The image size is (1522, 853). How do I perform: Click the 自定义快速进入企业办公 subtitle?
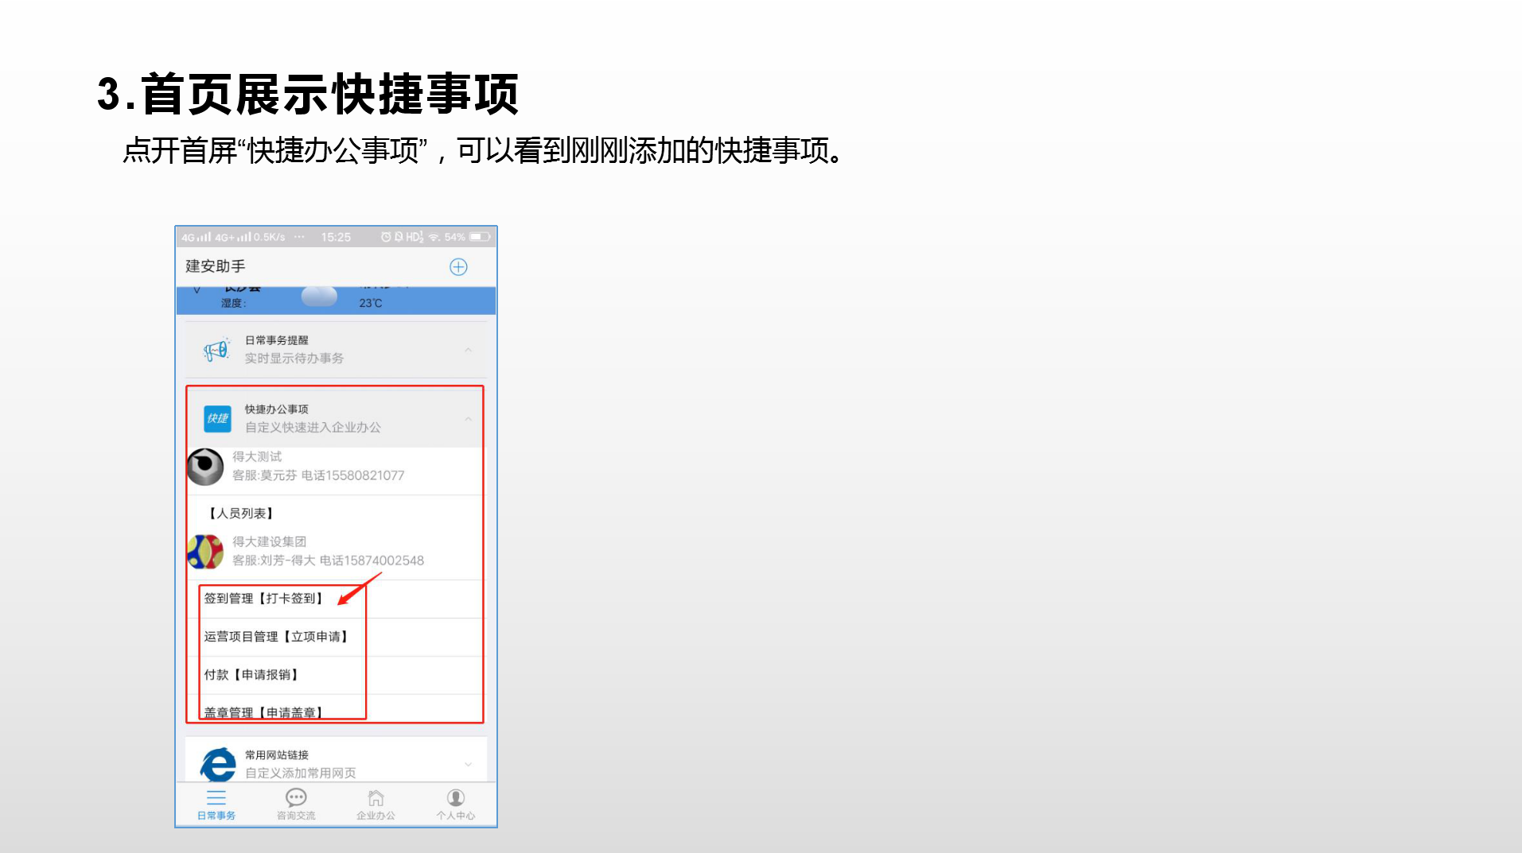[313, 428]
